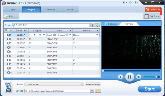Image resolution: width=165 pixels, height=96 pixels.
Task: Click the preview seek bar handle
Action: click(103, 71)
